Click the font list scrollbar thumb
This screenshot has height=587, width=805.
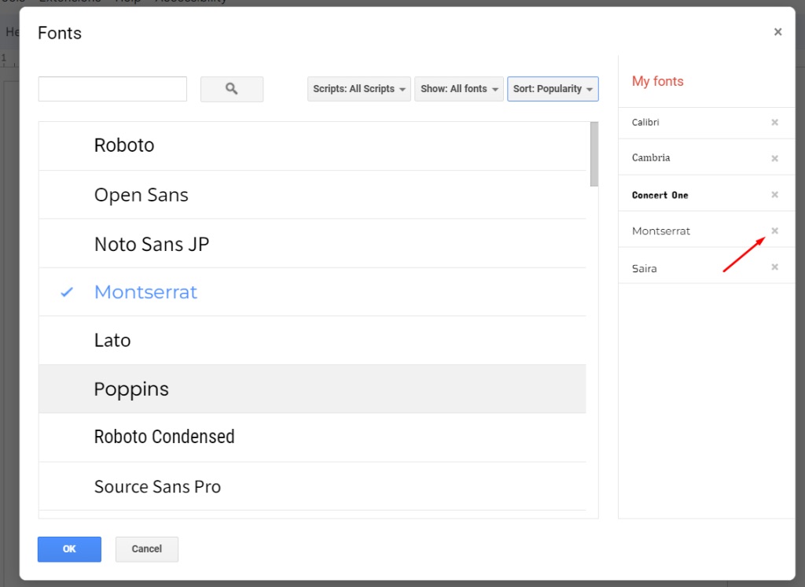pos(594,154)
